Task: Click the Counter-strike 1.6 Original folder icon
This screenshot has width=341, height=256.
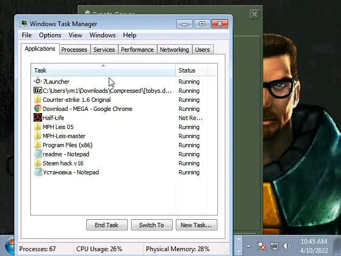Action: 38,100
